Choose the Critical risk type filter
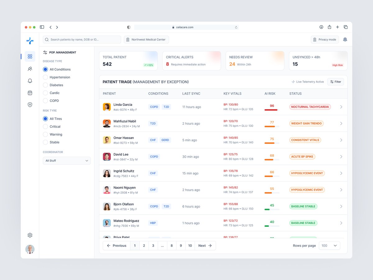The width and height of the screenshot is (373, 280). point(46,126)
